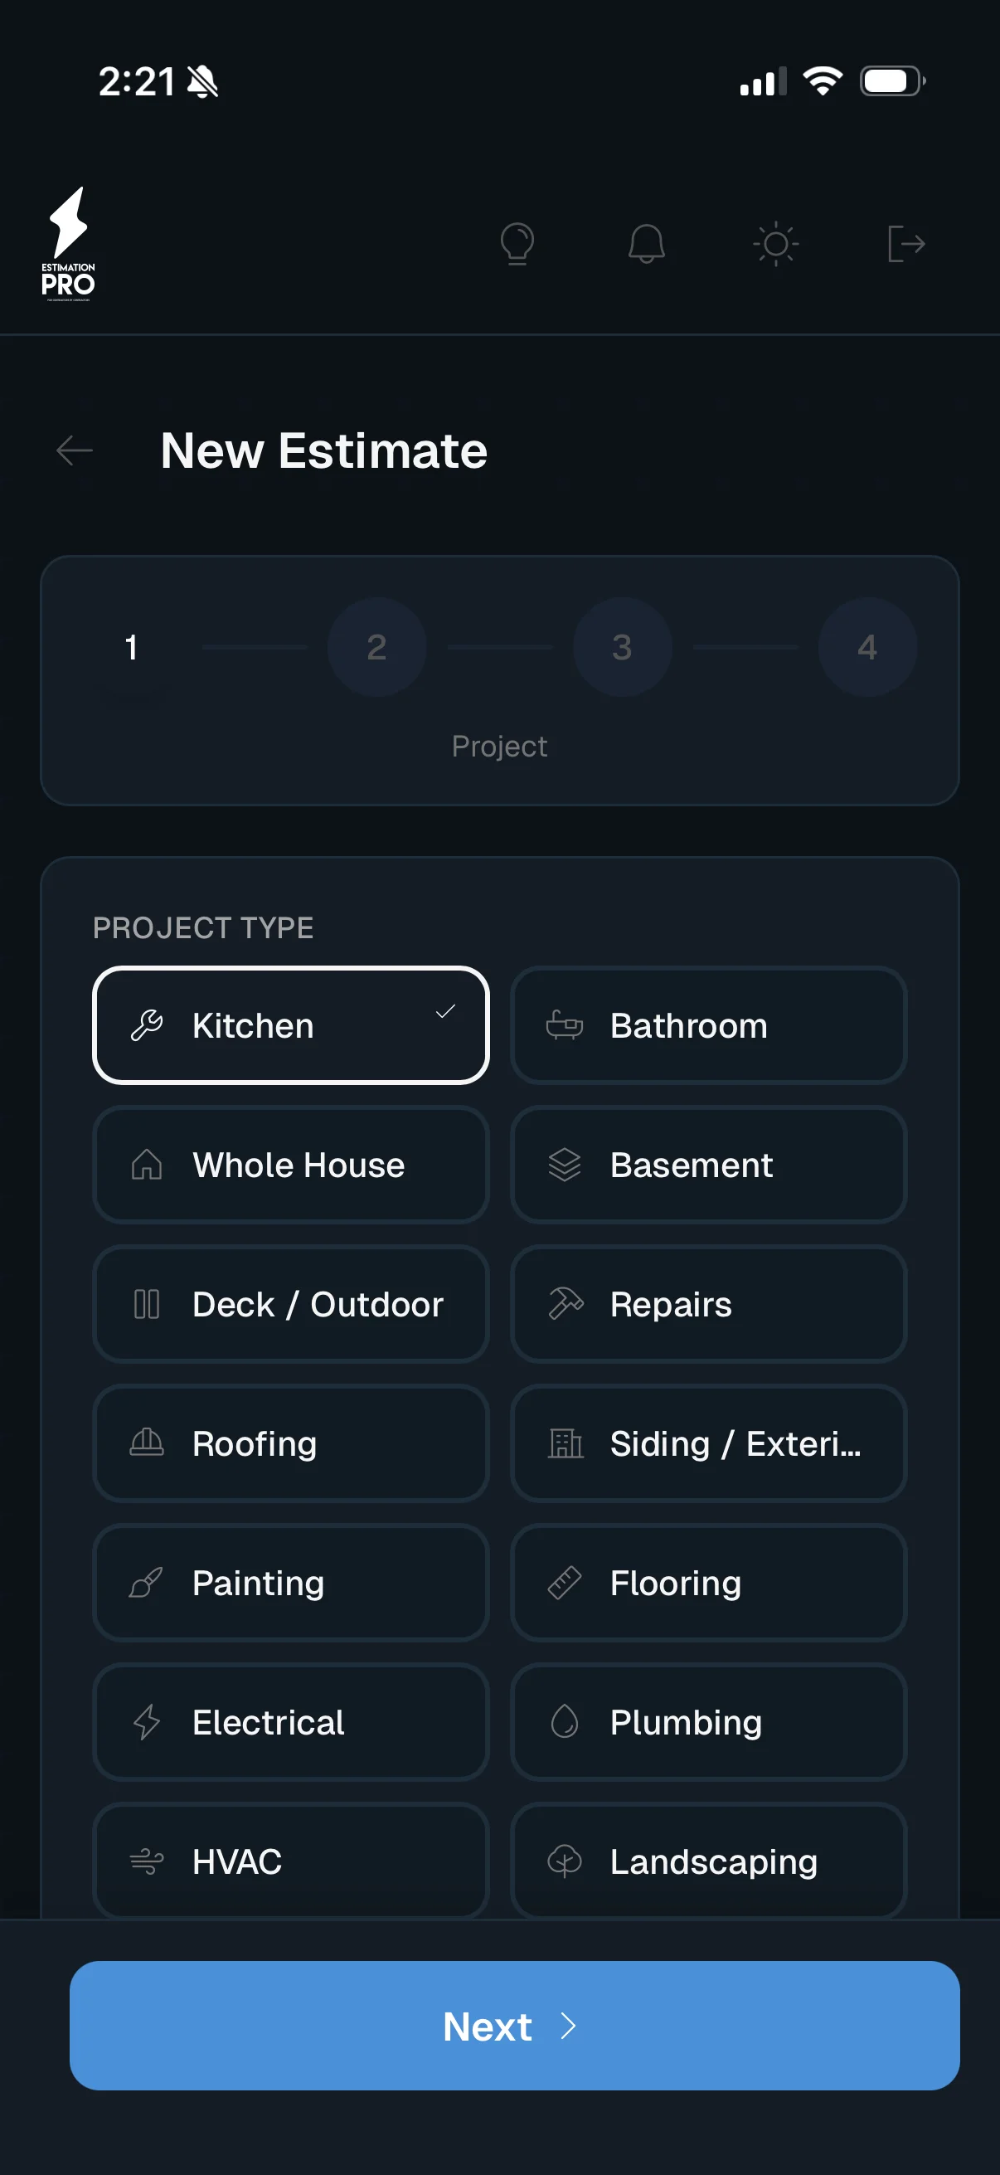Click the hard hat icon on Roofing

point(145,1443)
